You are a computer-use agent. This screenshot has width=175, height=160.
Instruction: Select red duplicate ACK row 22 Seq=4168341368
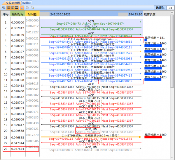91,143
